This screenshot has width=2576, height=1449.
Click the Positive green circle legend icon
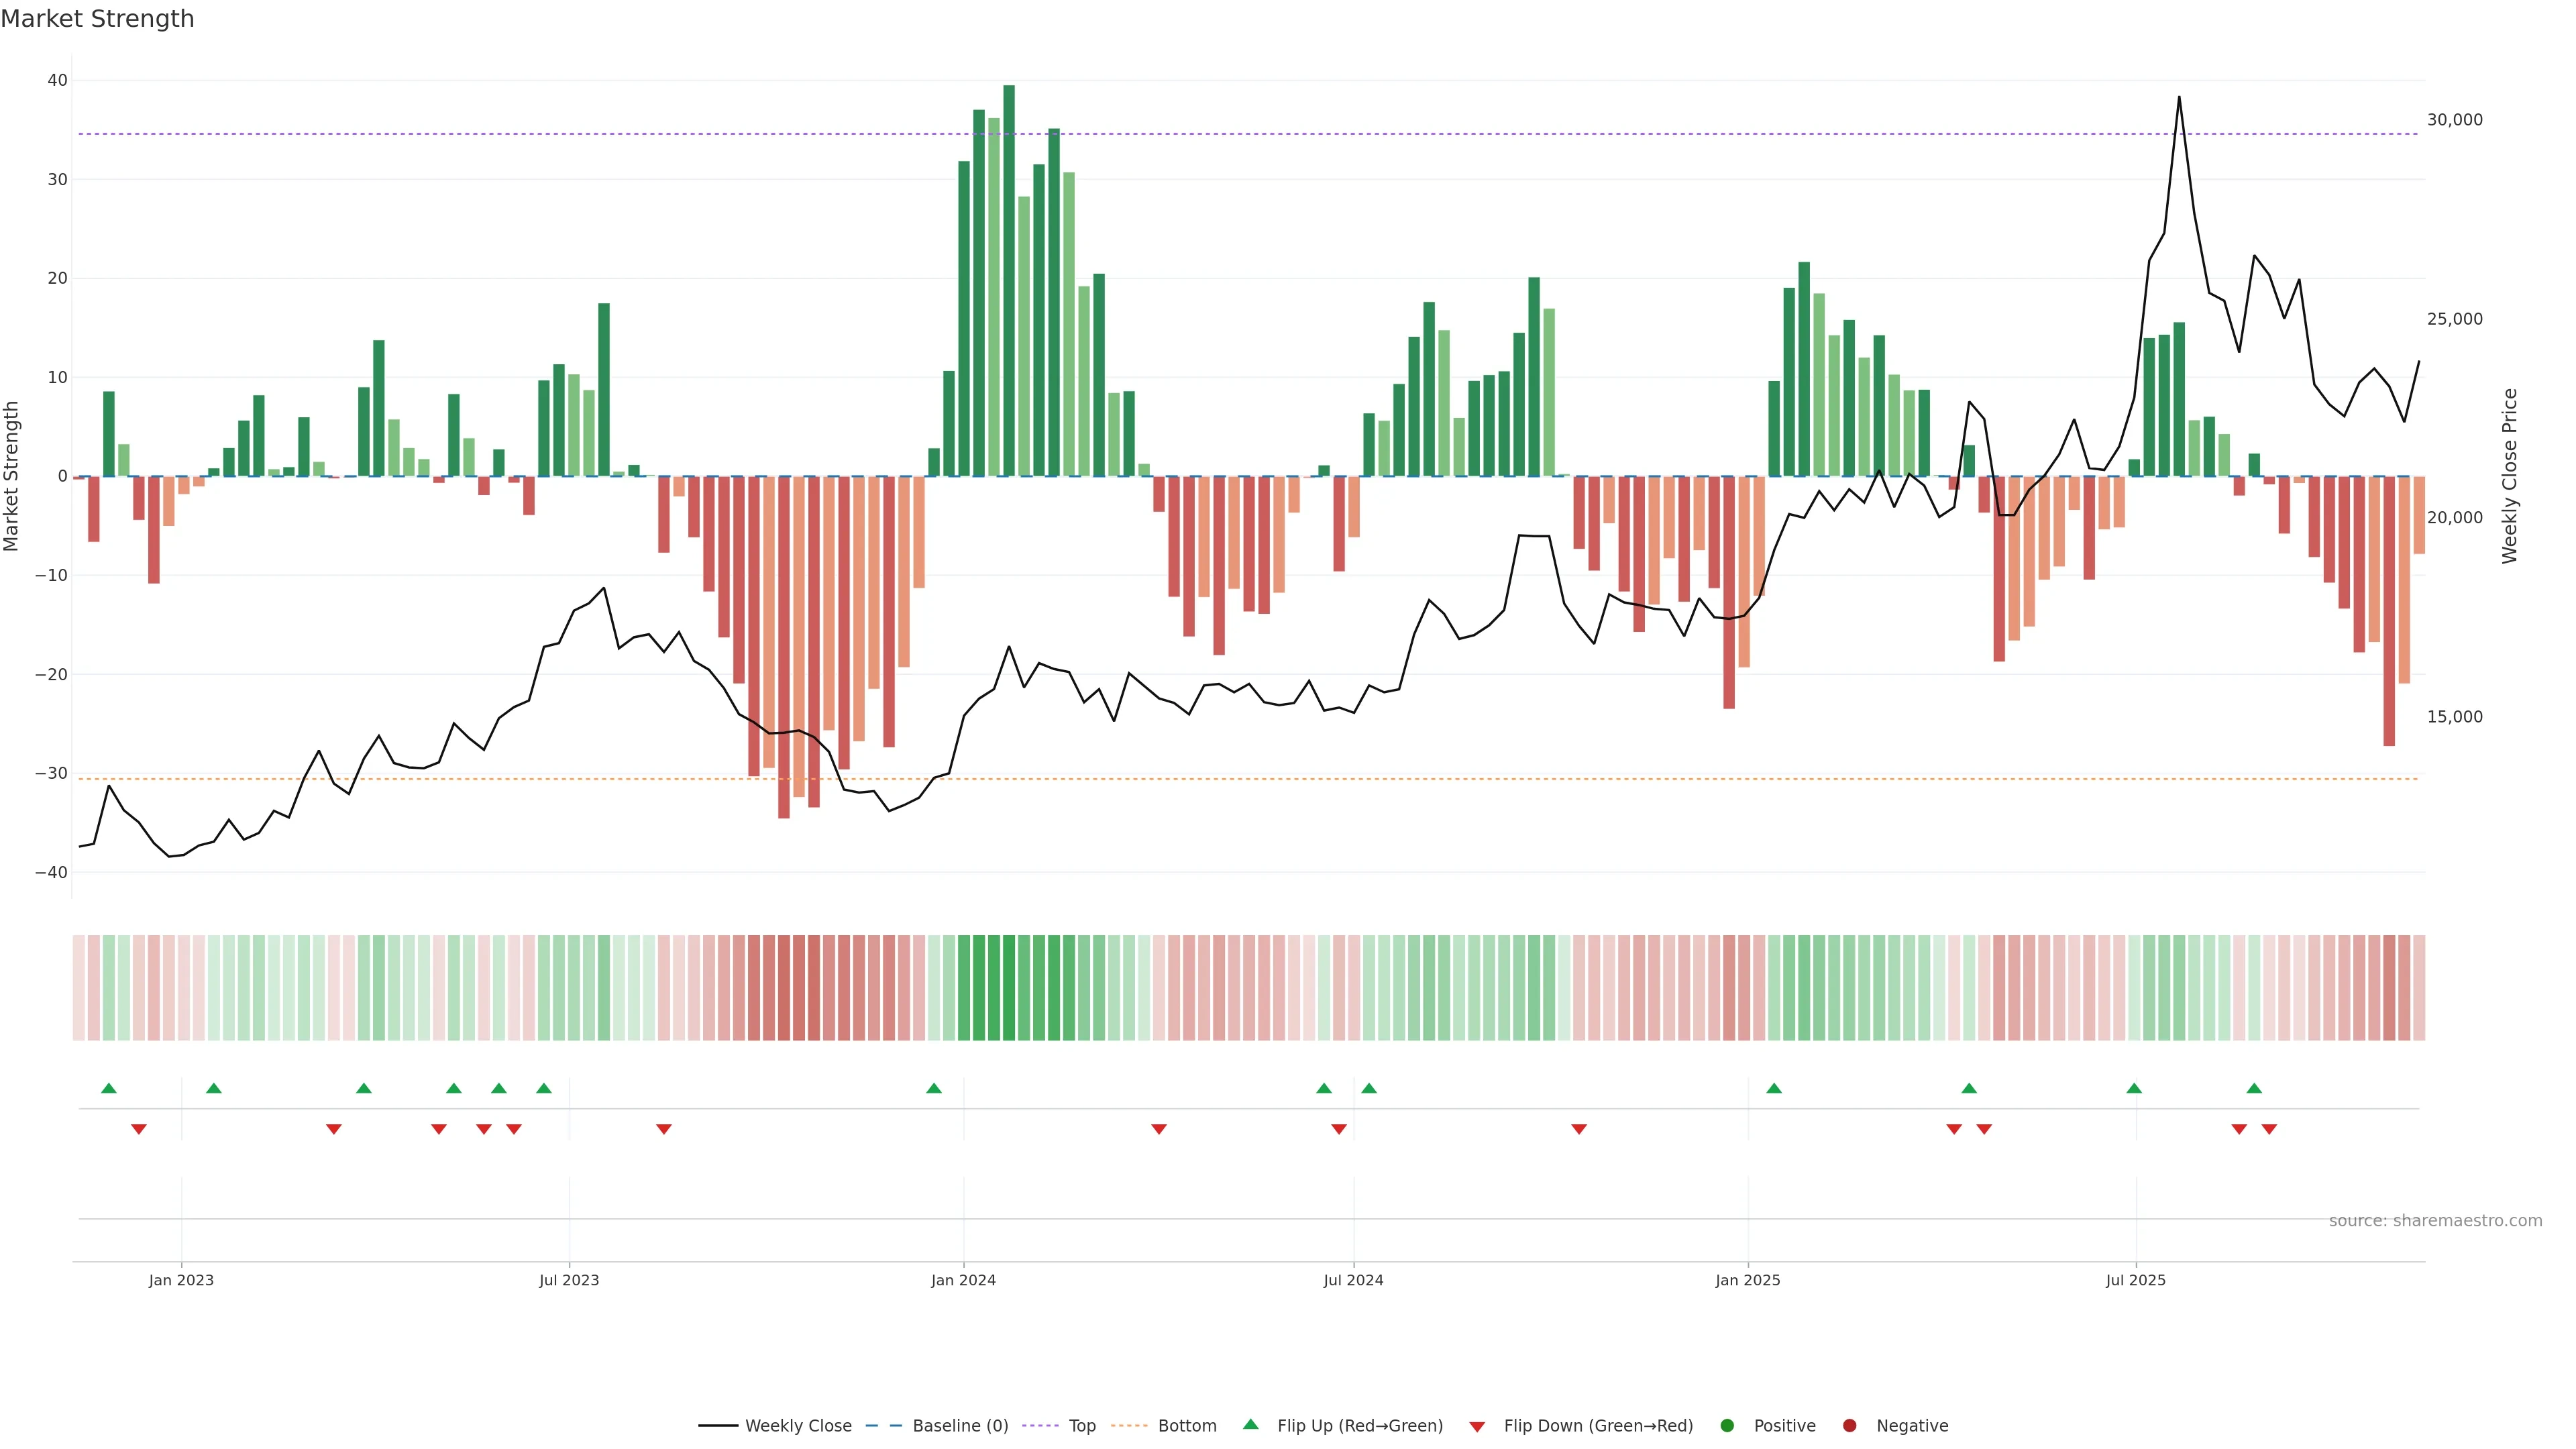coord(1727,1426)
